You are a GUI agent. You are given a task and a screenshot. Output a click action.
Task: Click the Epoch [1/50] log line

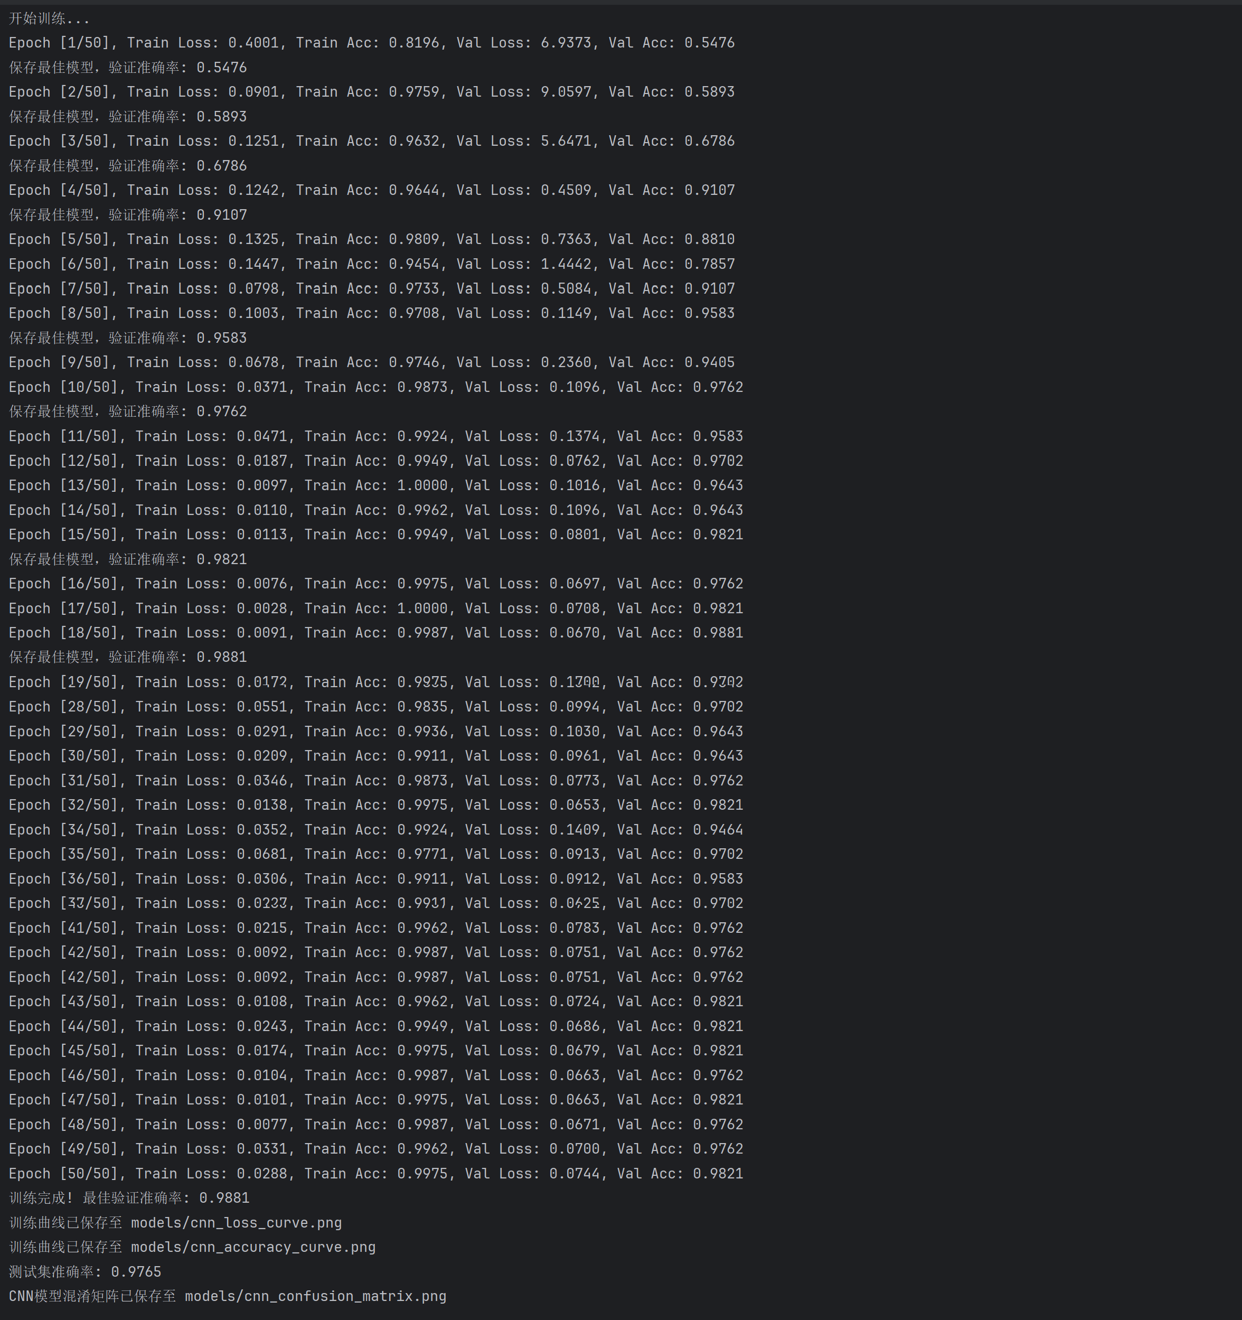click(x=371, y=42)
